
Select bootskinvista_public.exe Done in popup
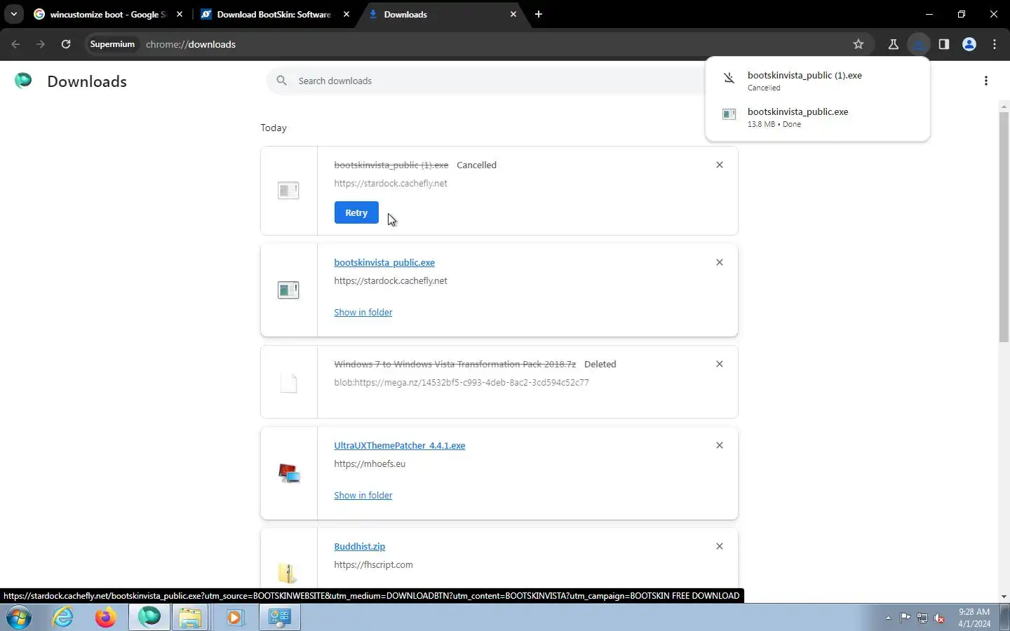[818, 117]
